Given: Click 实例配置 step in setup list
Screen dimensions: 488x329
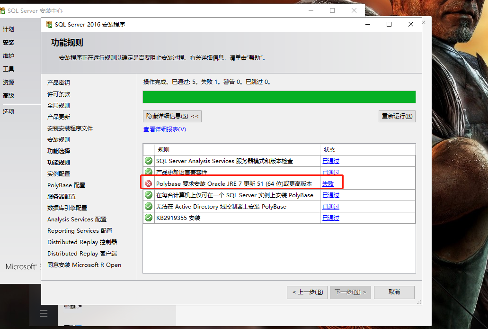Looking at the screenshot, I should 59,174.
